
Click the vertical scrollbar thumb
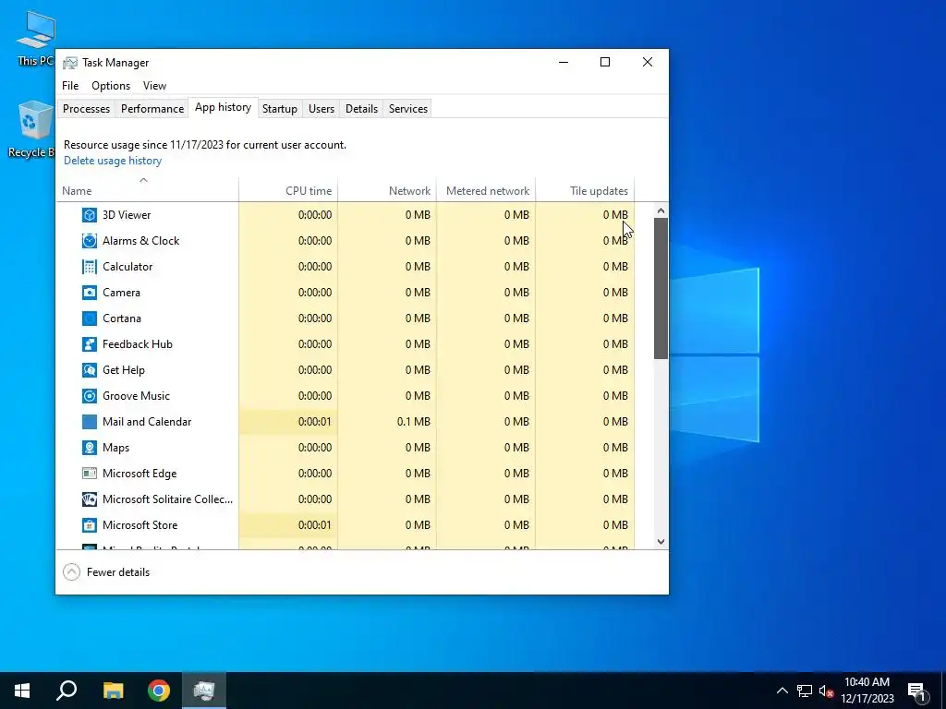coord(661,288)
